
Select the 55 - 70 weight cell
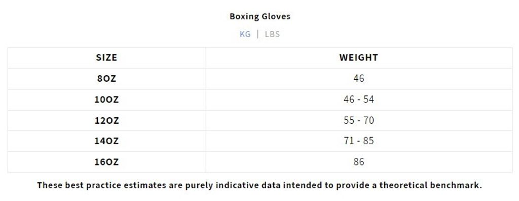click(359, 120)
